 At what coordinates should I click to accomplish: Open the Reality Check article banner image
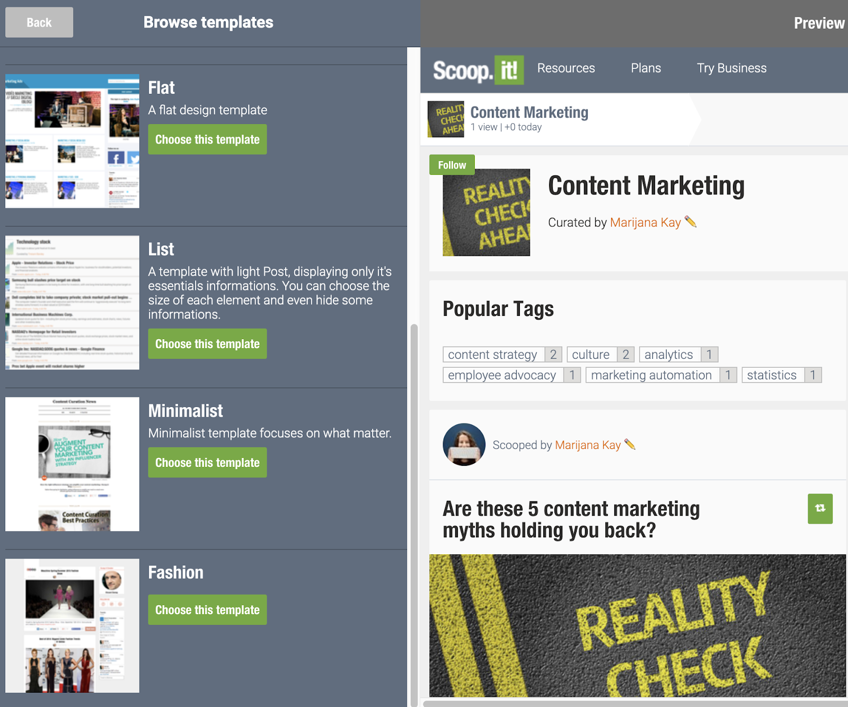[638, 626]
